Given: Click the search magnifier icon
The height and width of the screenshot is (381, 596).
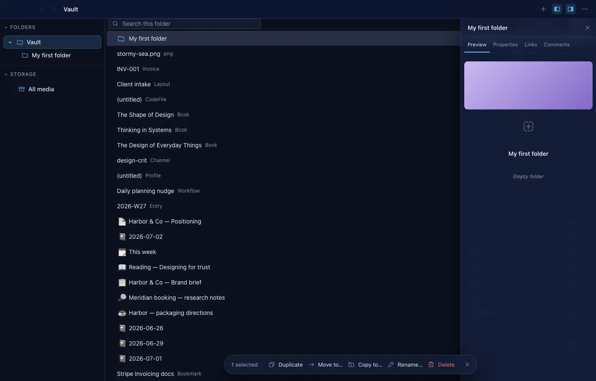Looking at the screenshot, I should click(115, 24).
